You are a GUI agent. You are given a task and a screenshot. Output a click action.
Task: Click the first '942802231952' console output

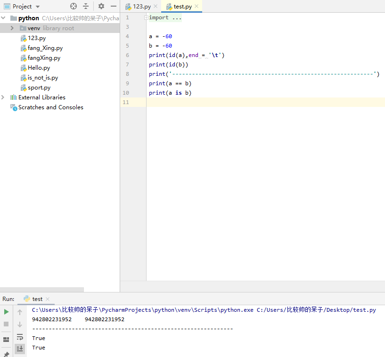pyautogui.click(x=52, y=319)
